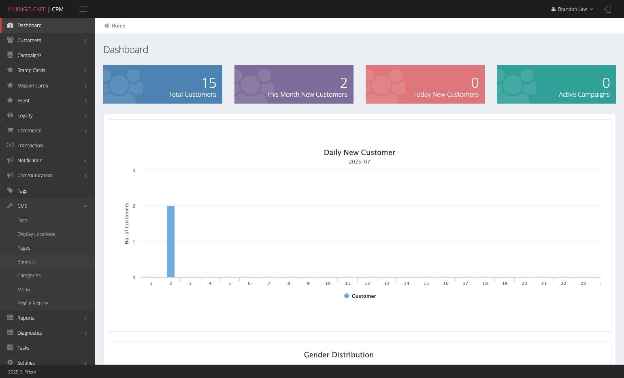This screenshot has width=624, height=378.
Task: Click the blue bar for day 2
Action: point(171,242)
